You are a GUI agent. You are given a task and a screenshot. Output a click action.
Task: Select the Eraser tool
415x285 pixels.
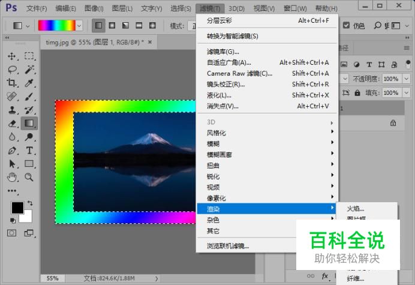(12, 124)
